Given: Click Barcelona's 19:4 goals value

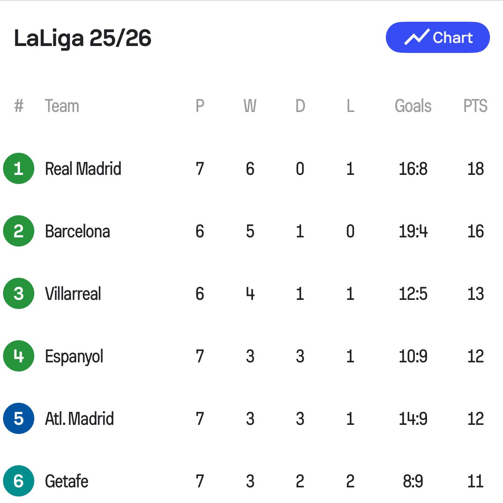Looking at the screenshot, I should pyautogui.click(x=413, y=231).
